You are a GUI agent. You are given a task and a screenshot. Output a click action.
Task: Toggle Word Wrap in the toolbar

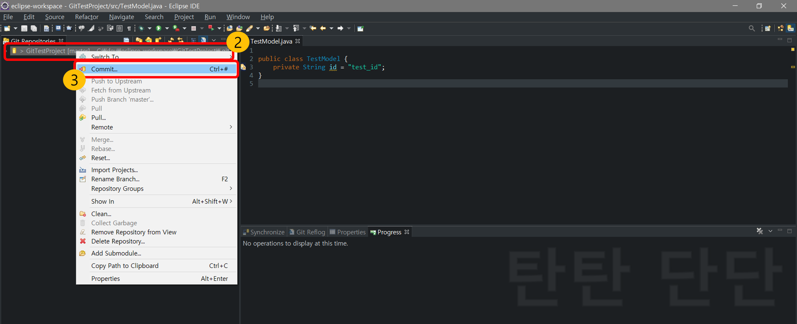(x=110, y=28)
